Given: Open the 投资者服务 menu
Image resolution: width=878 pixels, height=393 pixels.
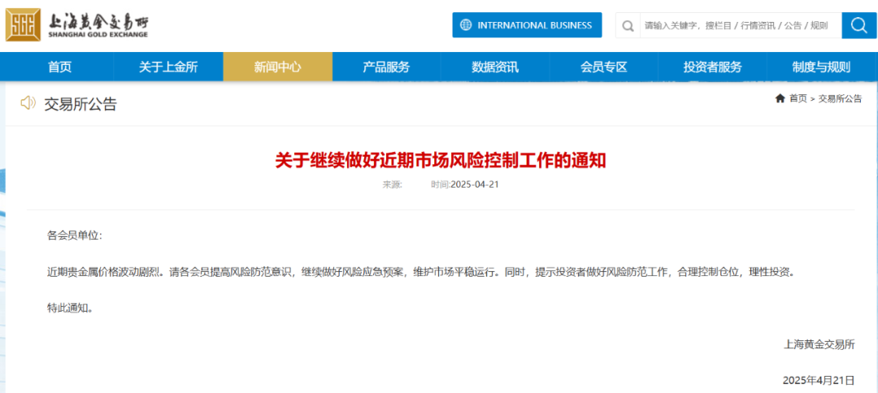Looking at the screenshot, I should [713, 67].
